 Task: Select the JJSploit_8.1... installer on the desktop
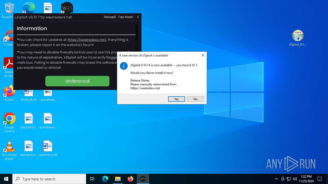(298, 38)
